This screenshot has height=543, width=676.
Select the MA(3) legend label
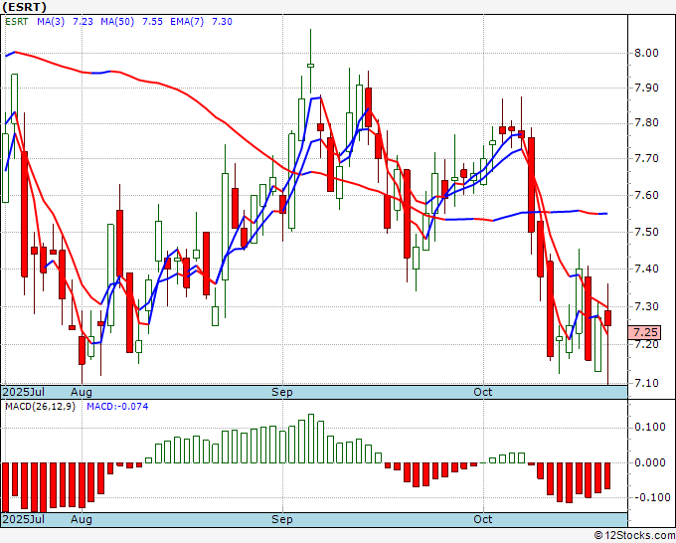tap(51, 22)
